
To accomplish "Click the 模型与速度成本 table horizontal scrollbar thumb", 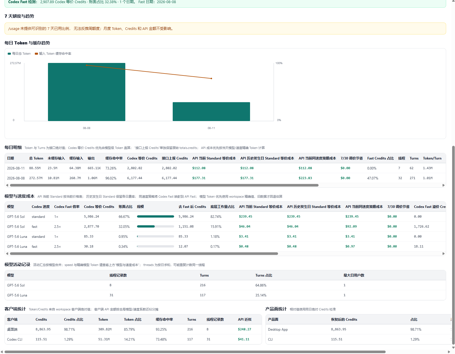I will [x=144, y=253].
